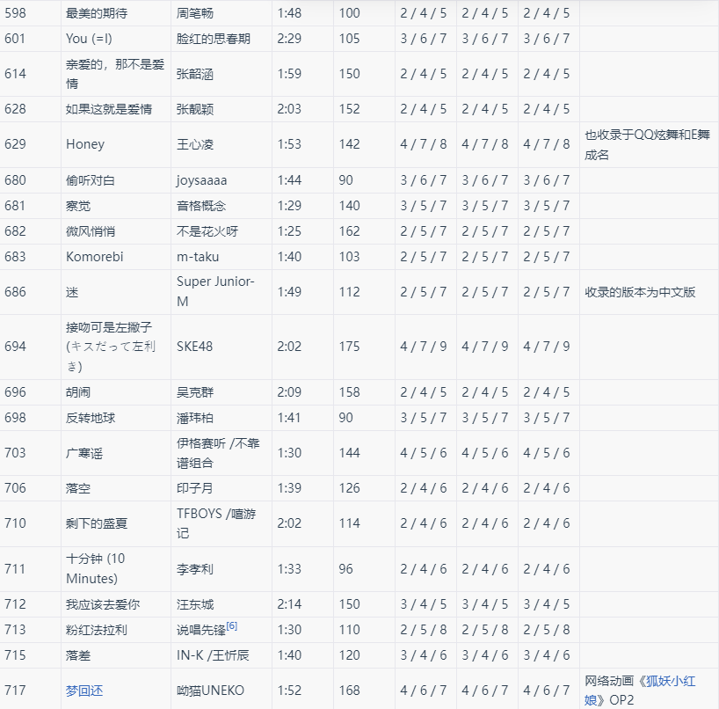
Task: Click artist 音格概念
Action: coord(201,206)
